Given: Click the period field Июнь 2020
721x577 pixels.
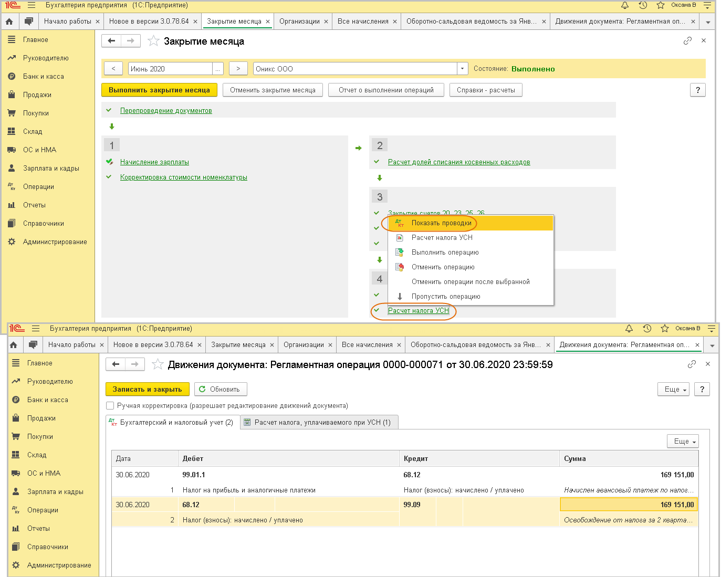Looking at the screenshot, I should click(x=170, y=69).
